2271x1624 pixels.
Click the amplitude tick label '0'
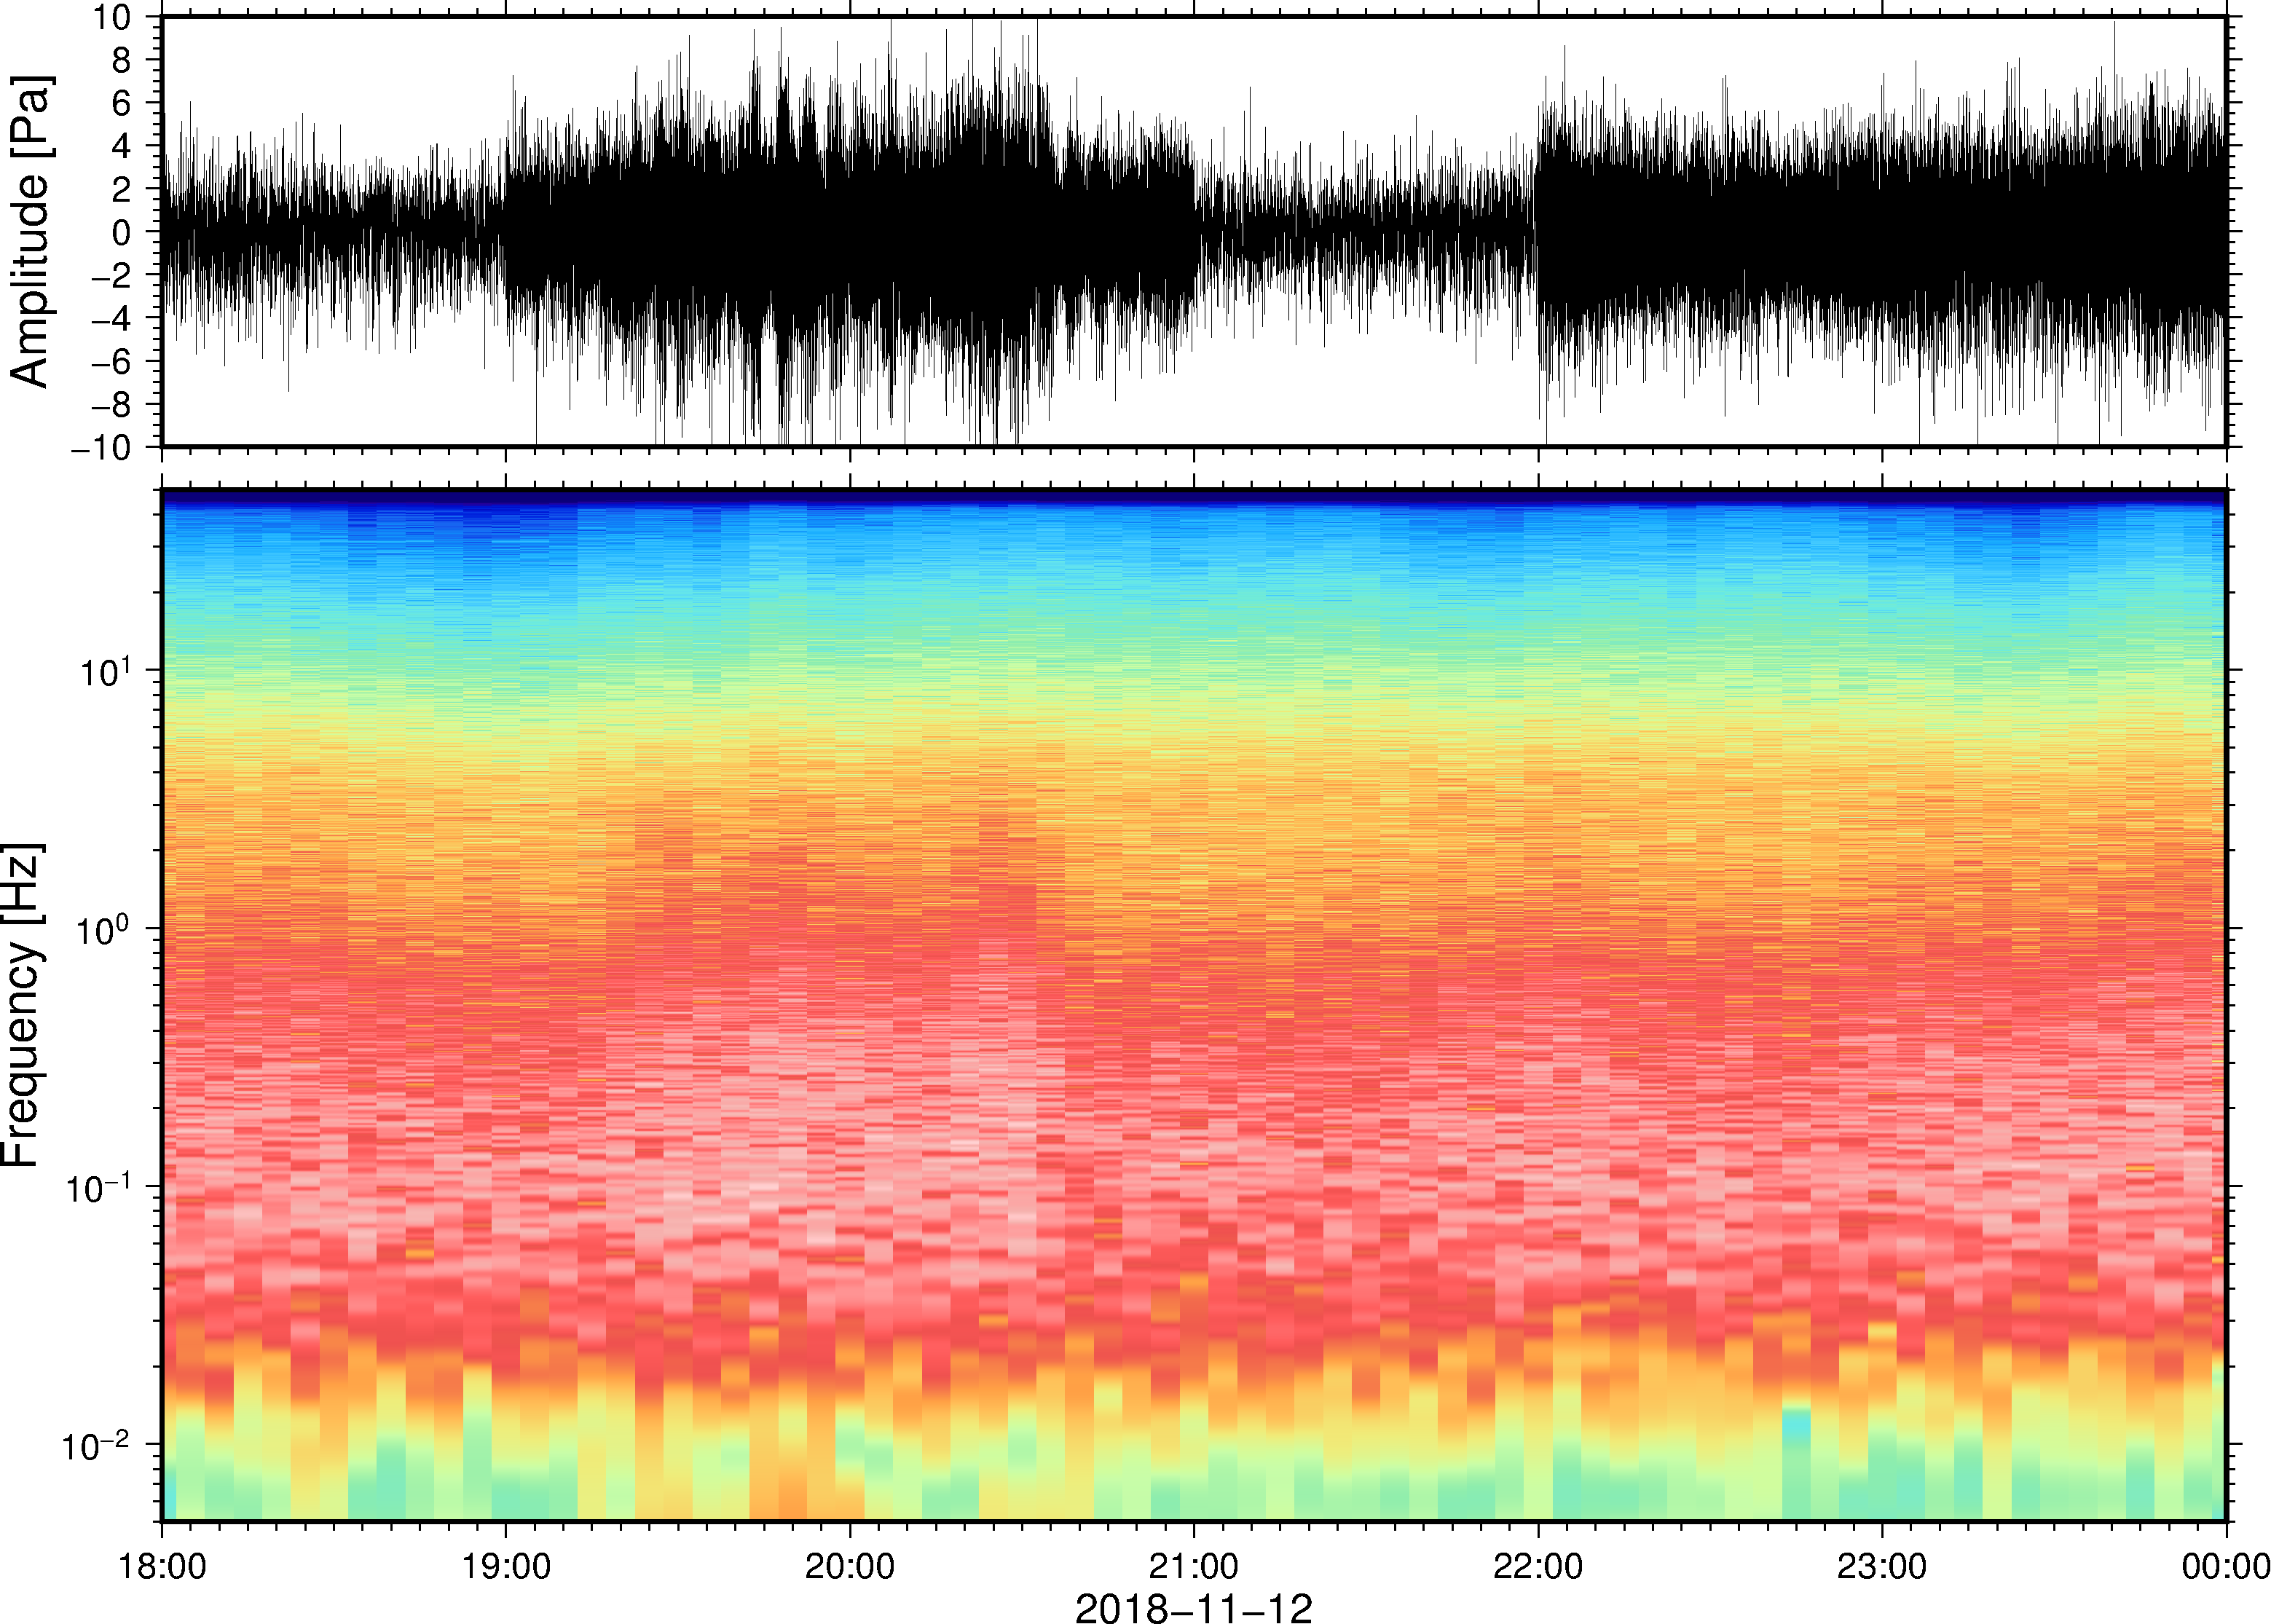point(122,232)
